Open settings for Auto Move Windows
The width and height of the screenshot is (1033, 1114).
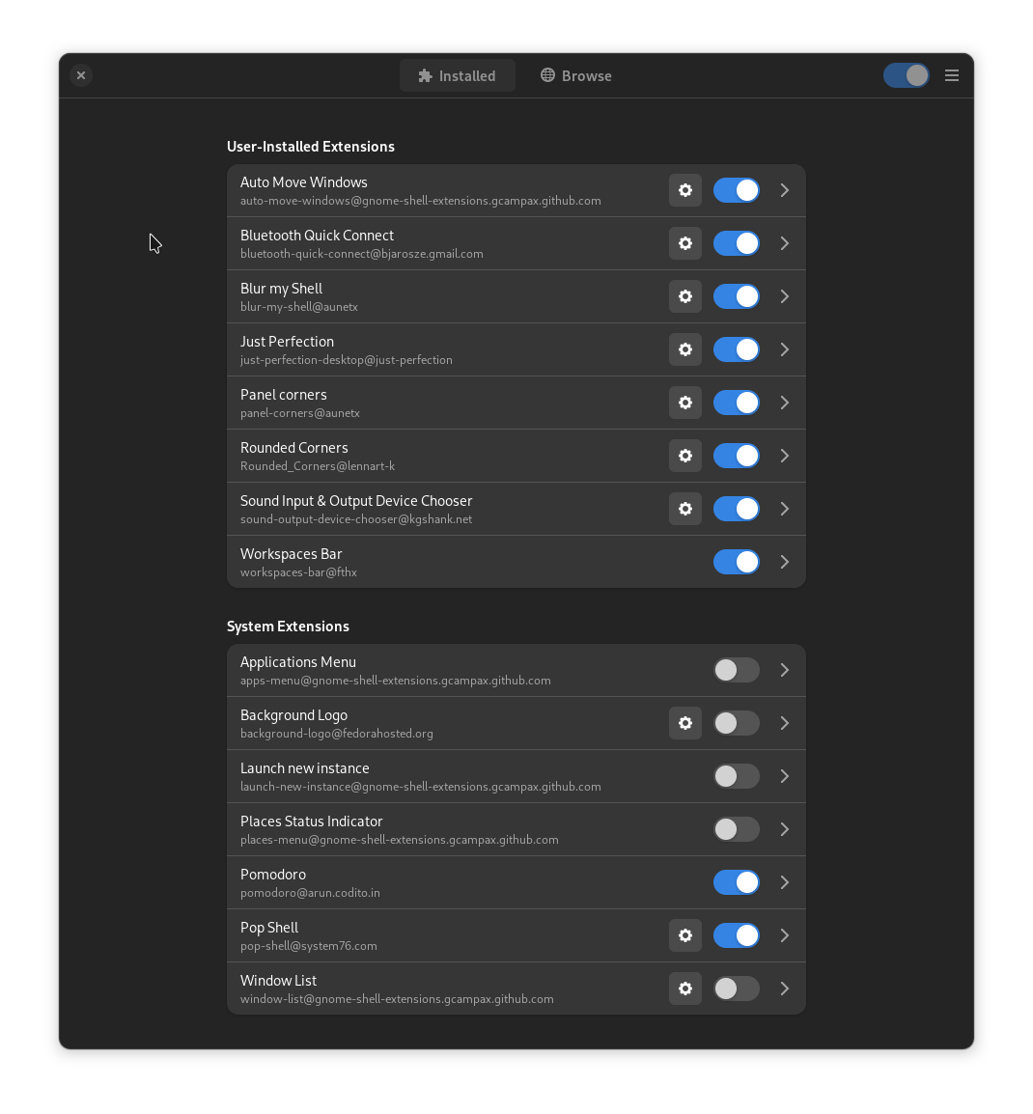684,190
